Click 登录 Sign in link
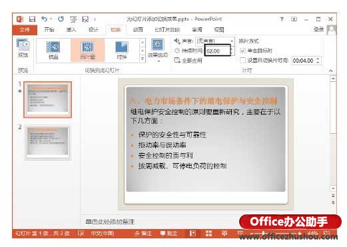 (318, 29)
